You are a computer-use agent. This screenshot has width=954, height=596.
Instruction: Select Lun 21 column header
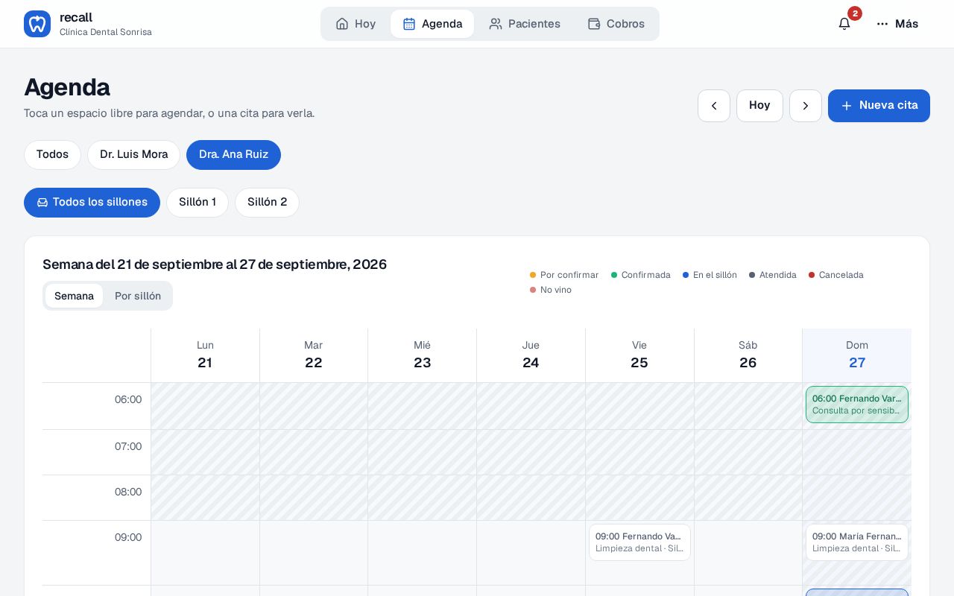(x=205, y=355)
